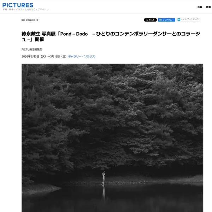Open the PICTURES site logo
The height and width of the screenshot is (212, 212).
coord(18,5)
